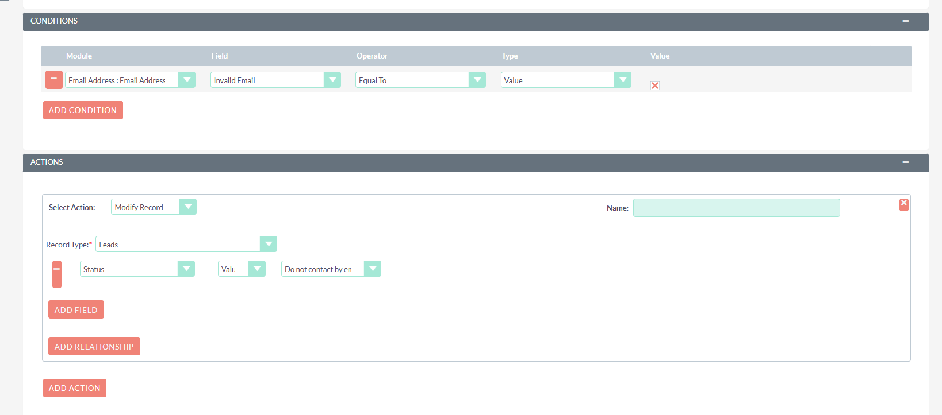Open the 'Do not contact by email' dropdown
The width and height of the screenshot is (942, 415).
[x=331, y=269]
